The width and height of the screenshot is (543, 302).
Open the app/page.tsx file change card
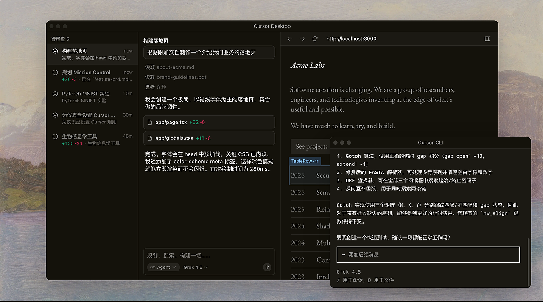(x=209, y=122)
